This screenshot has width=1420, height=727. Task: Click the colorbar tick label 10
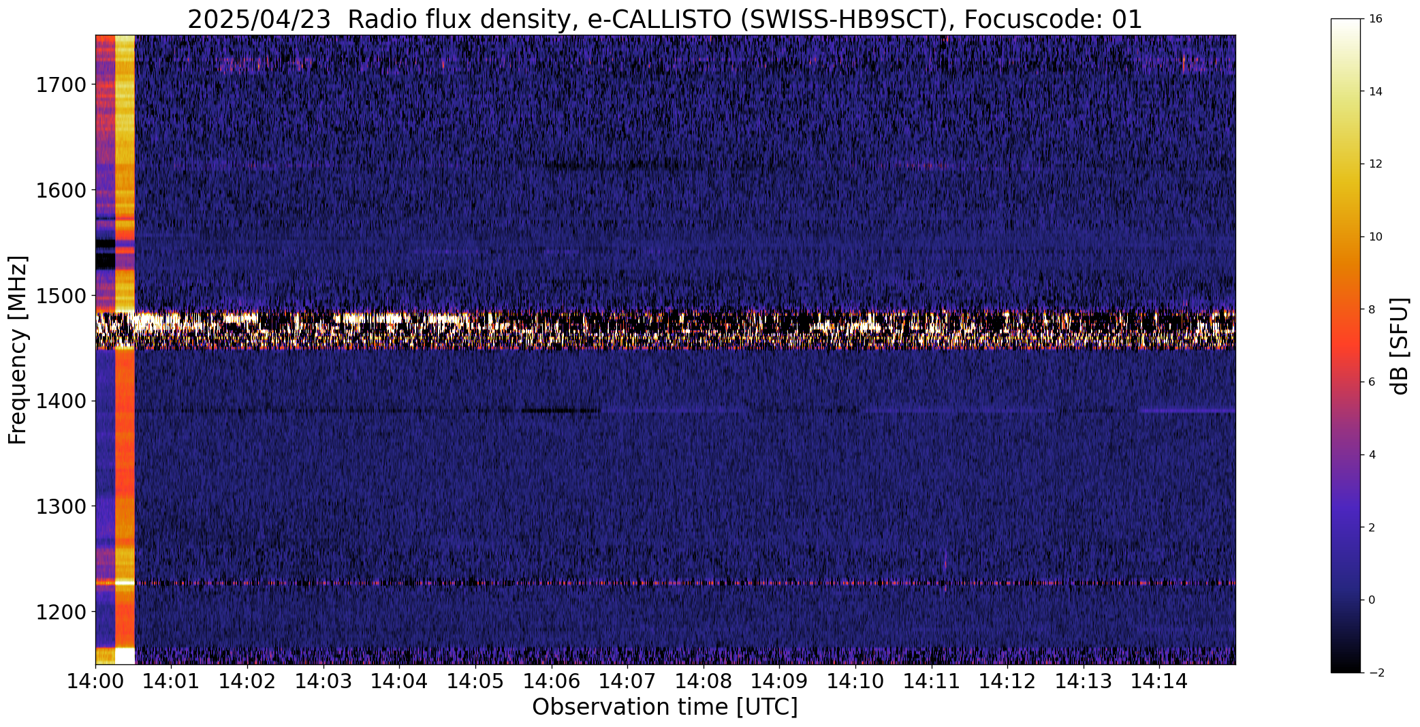pos(1375,237)
